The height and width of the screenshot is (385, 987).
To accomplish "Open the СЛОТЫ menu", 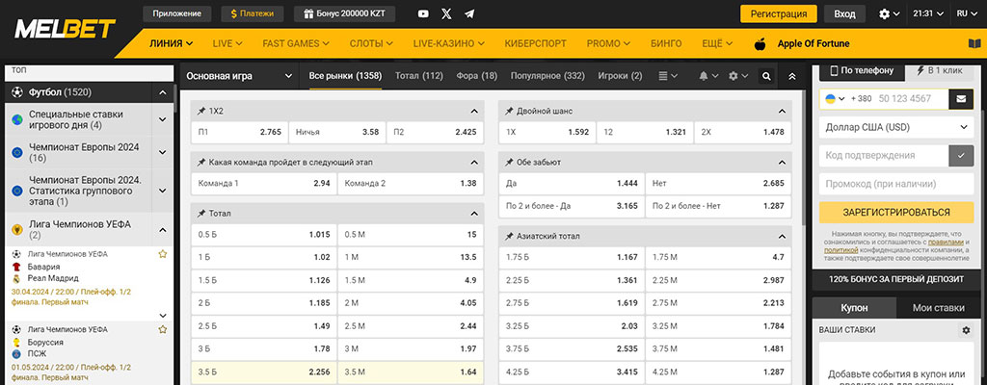I will (371, 44).
